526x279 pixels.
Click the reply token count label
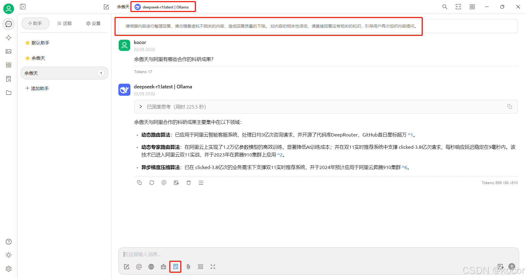click(x=500, y=183)
